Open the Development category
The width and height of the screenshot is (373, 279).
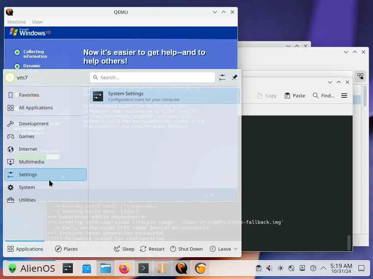[46, 124]
